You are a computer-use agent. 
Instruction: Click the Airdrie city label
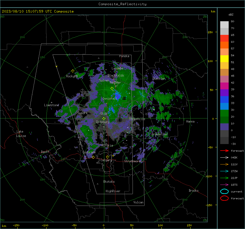(107, 145)
